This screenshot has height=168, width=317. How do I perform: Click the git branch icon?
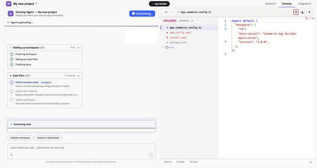click(172, 12)
